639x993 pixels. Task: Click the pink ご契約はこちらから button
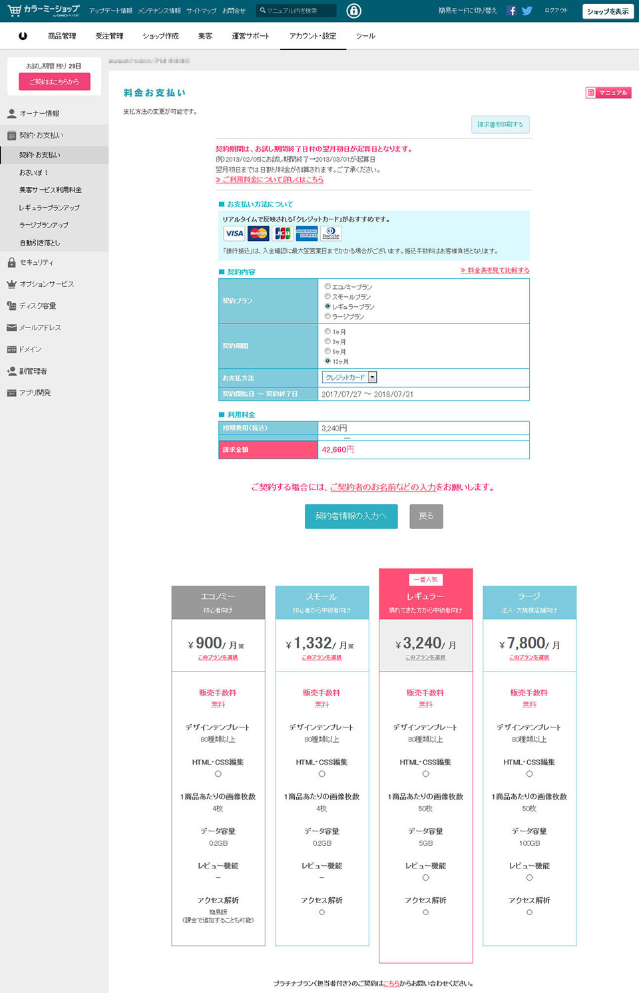tap(54, 82)
